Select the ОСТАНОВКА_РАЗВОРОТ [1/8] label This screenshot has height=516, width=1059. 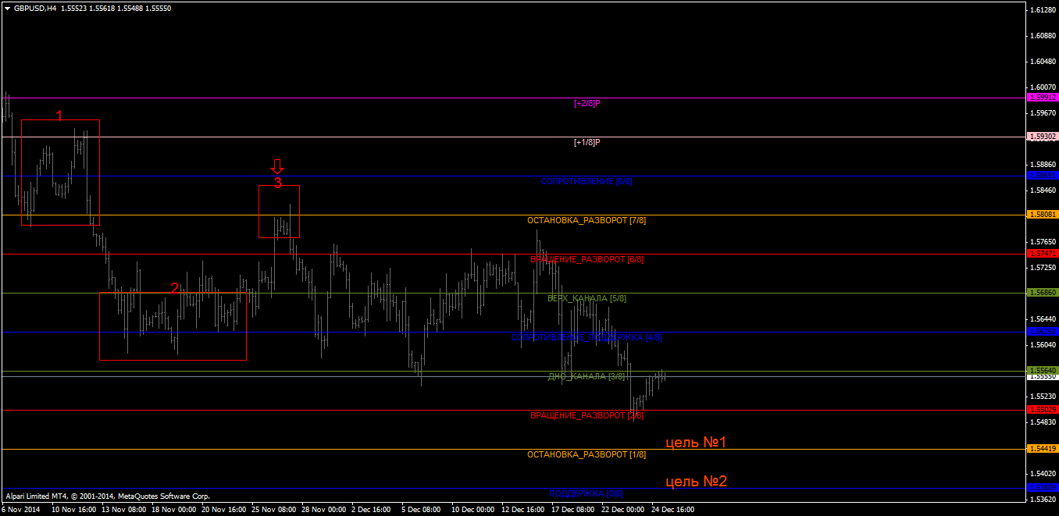pyautogui.click(x=587, y=454)
